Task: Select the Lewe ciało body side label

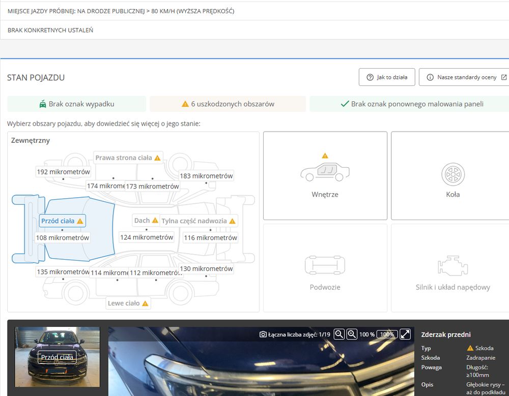Action: click(x=128, y=303)
